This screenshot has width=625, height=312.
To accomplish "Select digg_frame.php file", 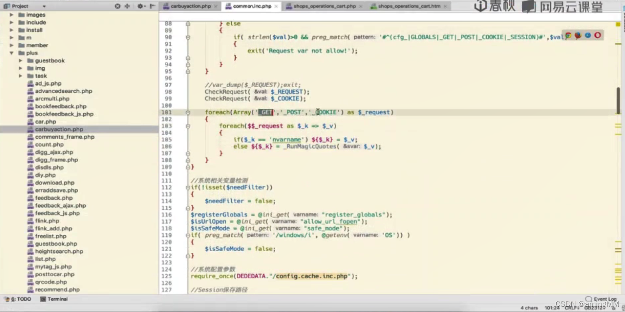I will pos(57,160).
